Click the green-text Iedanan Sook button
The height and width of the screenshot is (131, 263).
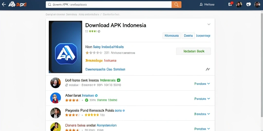pos(193,51)
